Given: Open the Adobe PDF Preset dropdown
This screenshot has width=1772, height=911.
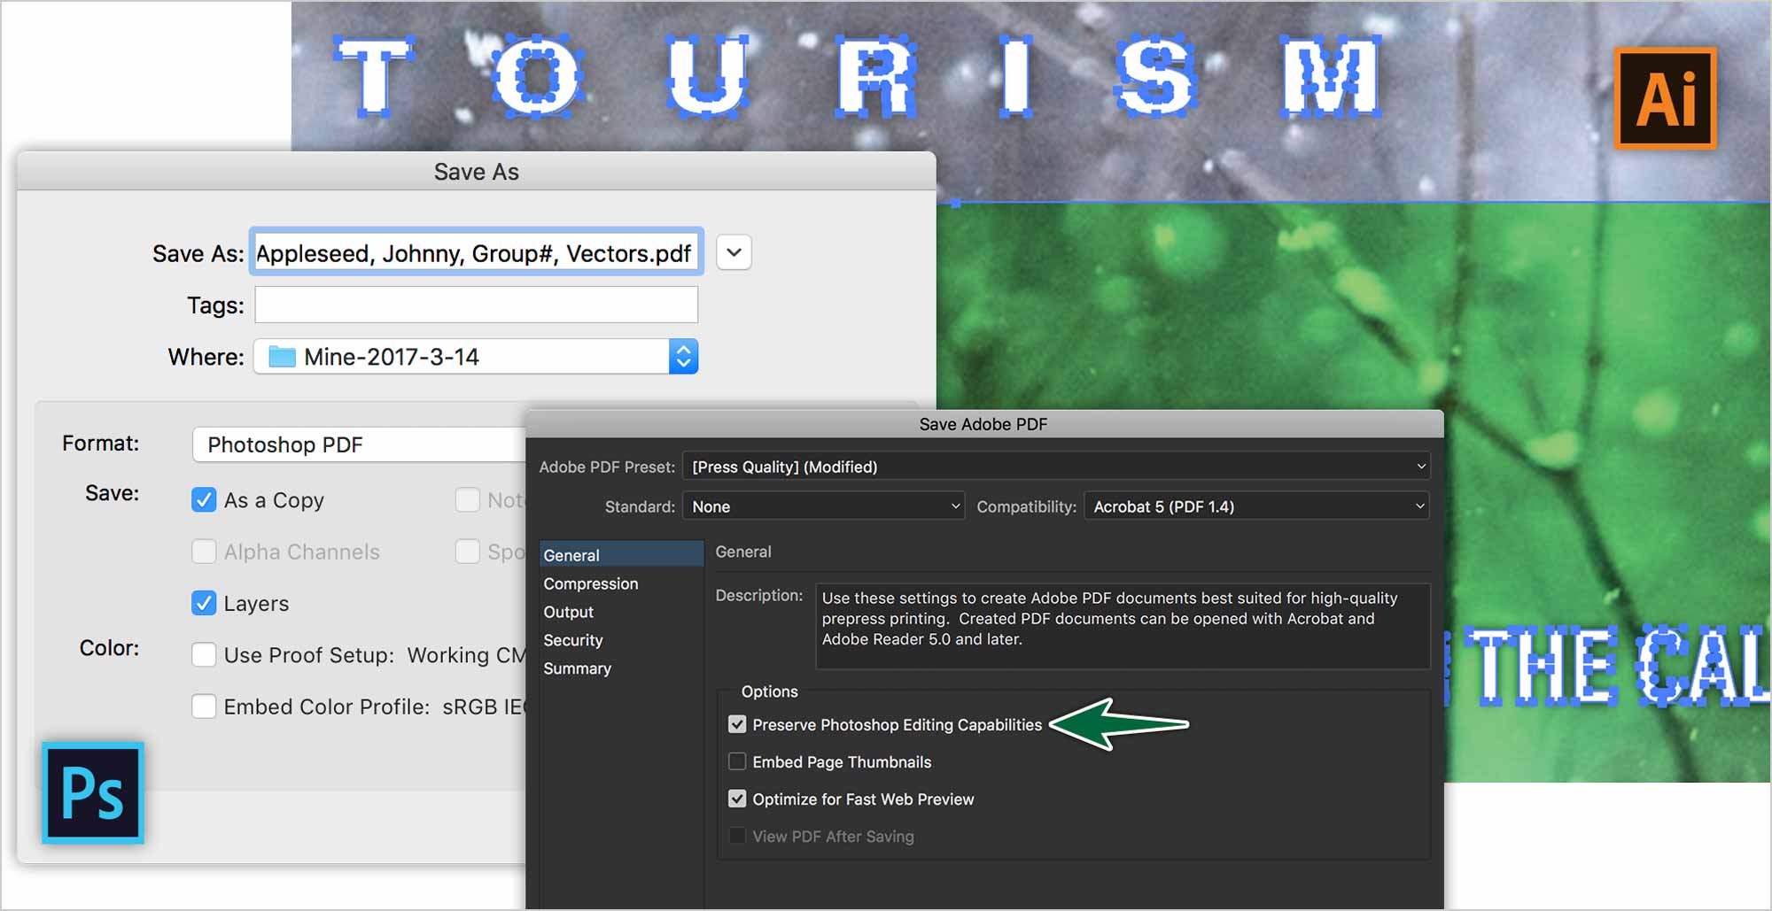Looking at the screenshot, I should click(x=1055, y=467).
